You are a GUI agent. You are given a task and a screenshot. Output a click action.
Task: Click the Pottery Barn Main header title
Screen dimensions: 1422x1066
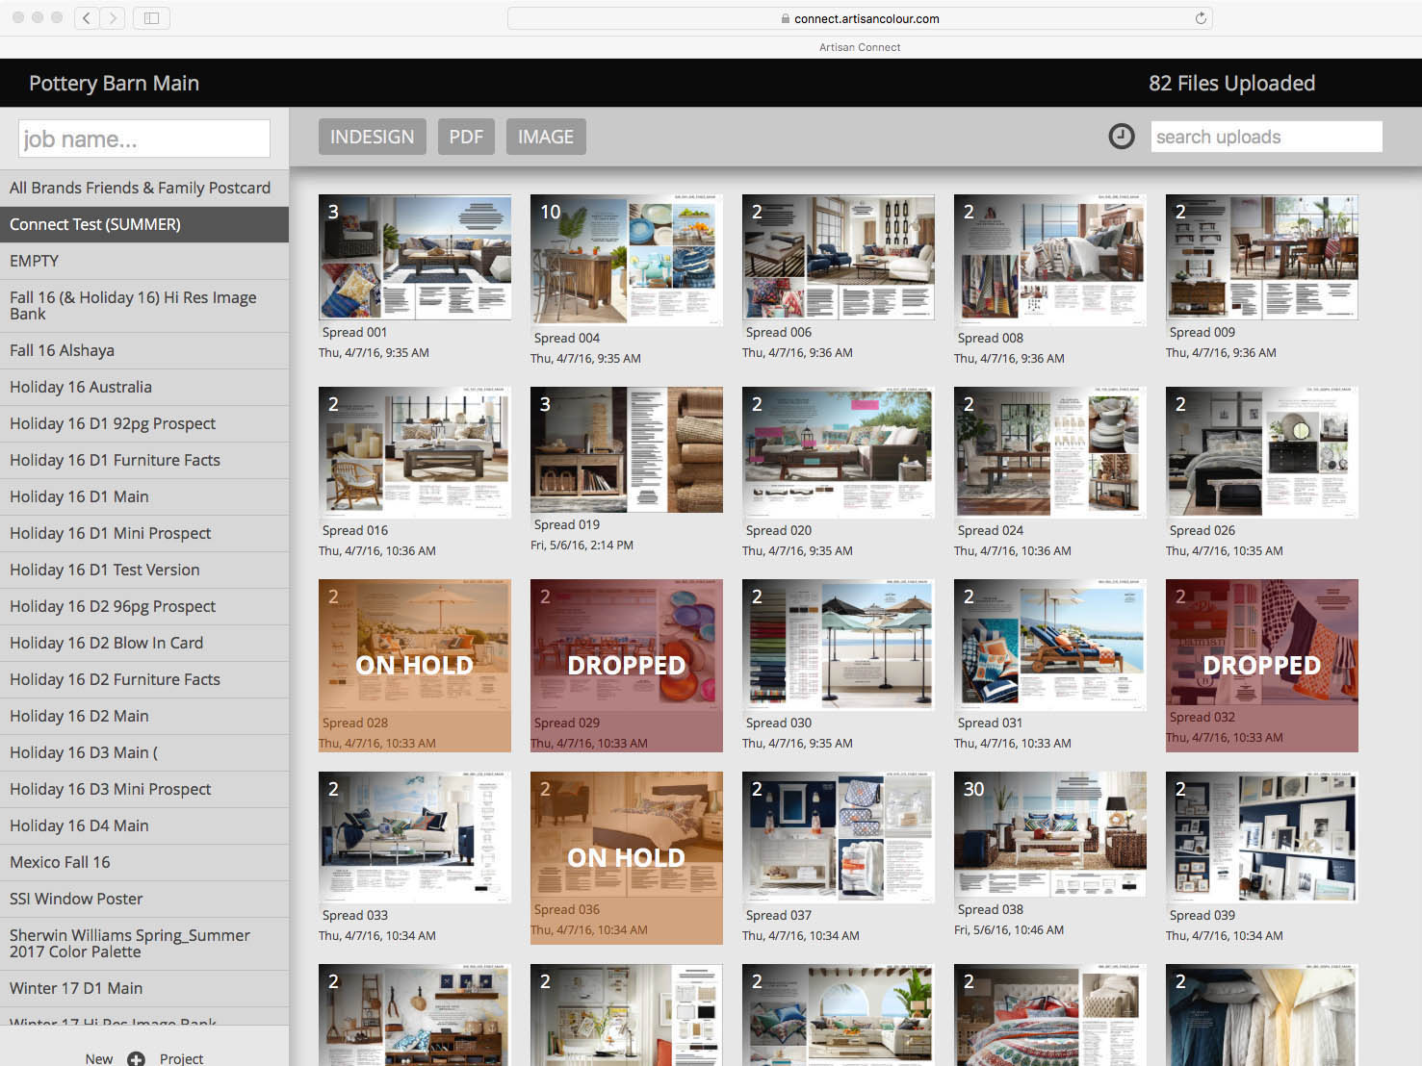pos(114,84)
